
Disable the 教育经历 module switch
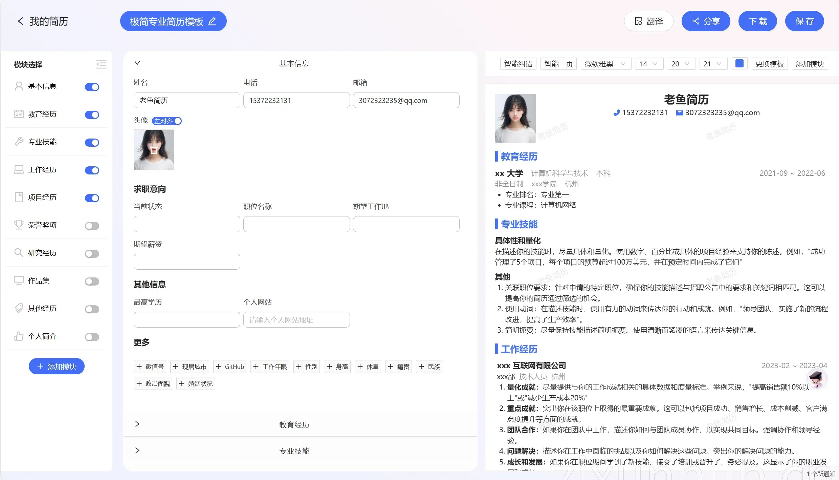92,115
